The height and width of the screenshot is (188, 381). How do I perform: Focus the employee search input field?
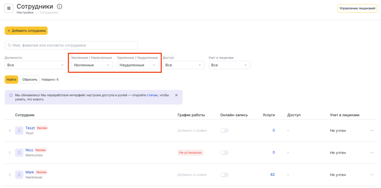click(71, 45)
